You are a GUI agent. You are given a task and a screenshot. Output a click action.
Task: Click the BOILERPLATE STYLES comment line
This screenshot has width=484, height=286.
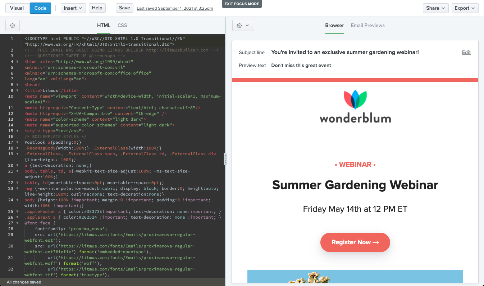pos(55,137)
